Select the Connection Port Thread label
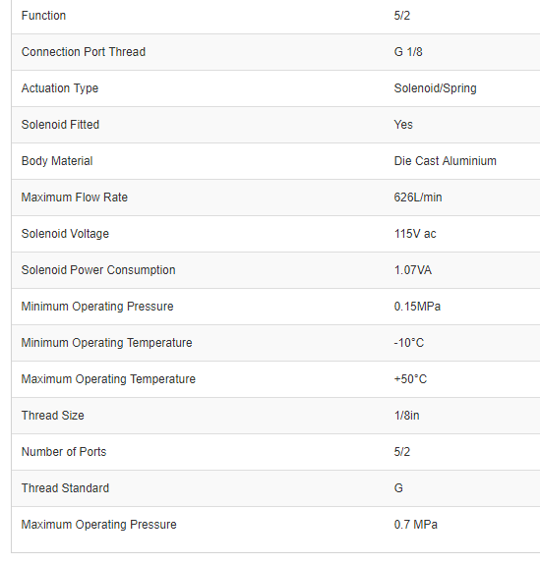Image resolution: width=540 pixels, height=565 pixels. point(84,52)
